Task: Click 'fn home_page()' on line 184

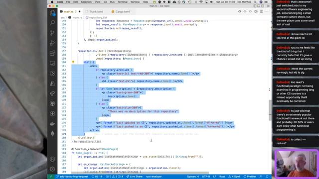Action: click(82, 153)
